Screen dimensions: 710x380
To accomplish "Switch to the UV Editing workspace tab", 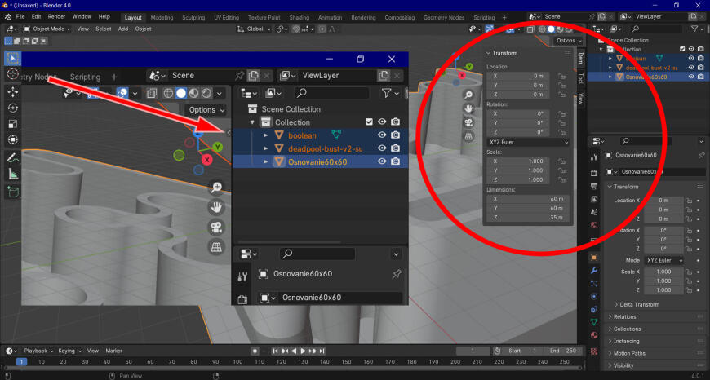I will pyautogui.click(x=226, y=18).
